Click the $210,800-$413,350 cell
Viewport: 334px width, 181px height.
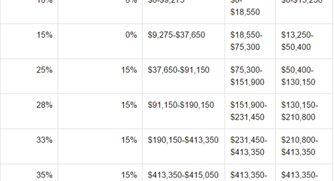299,146
